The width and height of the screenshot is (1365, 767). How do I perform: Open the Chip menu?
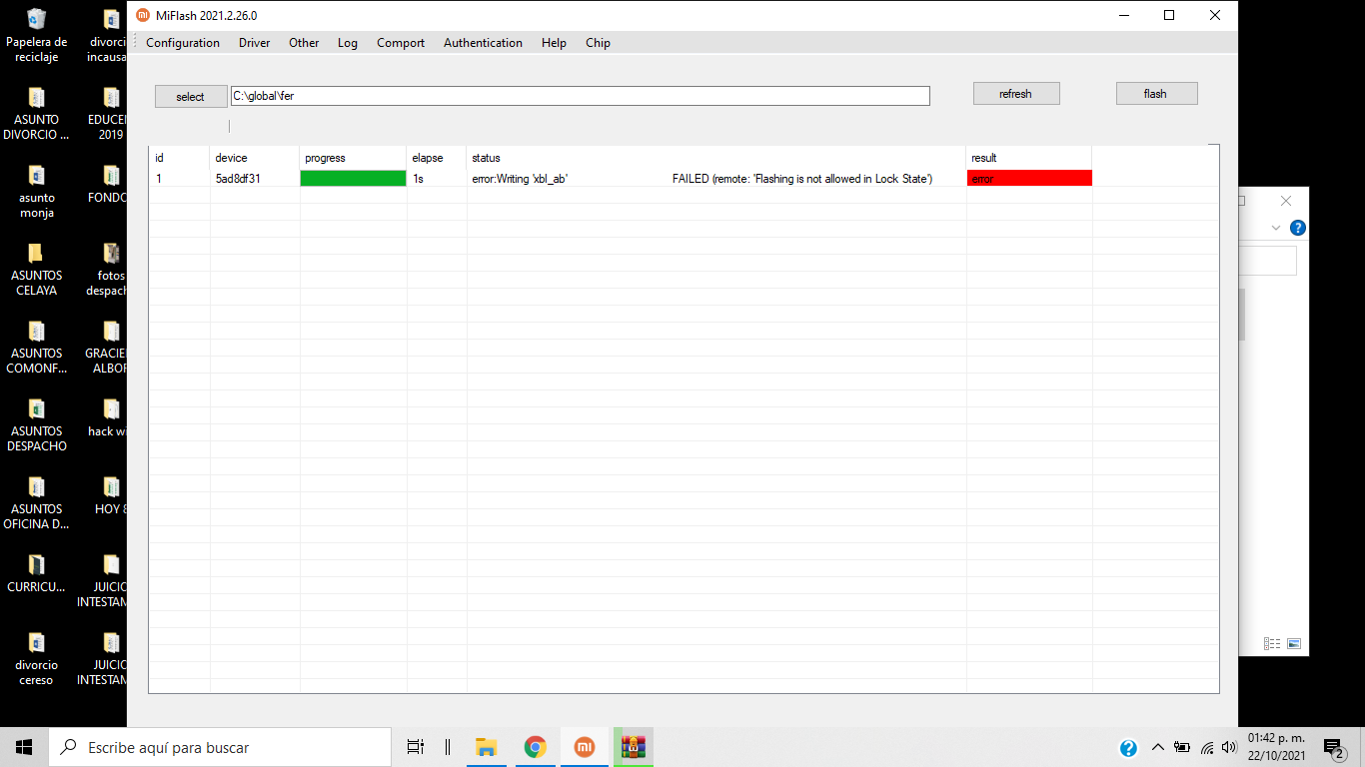coord(598,43)
